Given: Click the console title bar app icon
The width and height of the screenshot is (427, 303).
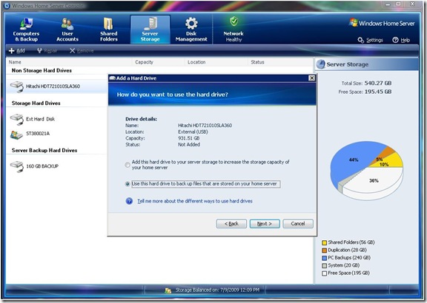Looking at the screenshot, I should pos(7,5).
